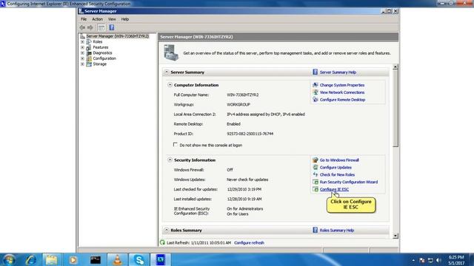Image resolution: width=474 pixels, height=266 pixels.
Task: Open the File menu
Action: pyautogui.click(x=84, y=19)
